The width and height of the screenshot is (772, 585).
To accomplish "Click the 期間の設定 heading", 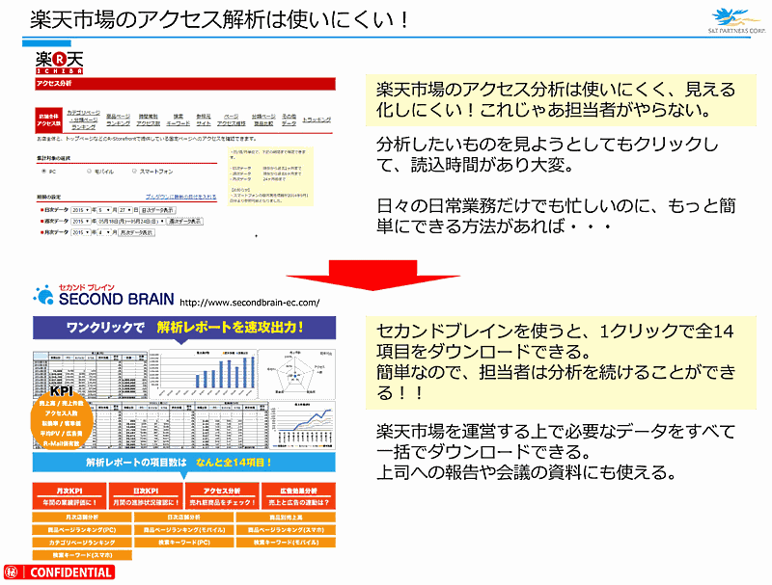I will (49, 197).
